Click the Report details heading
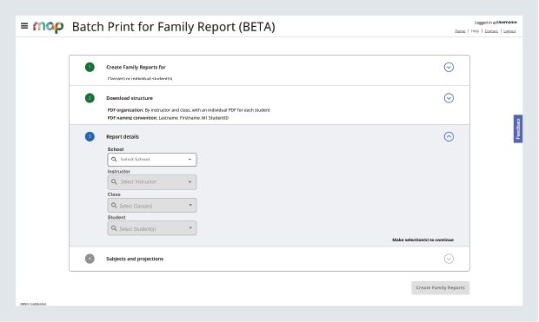Viewport: 539px width, 322px height. [123, 136]
